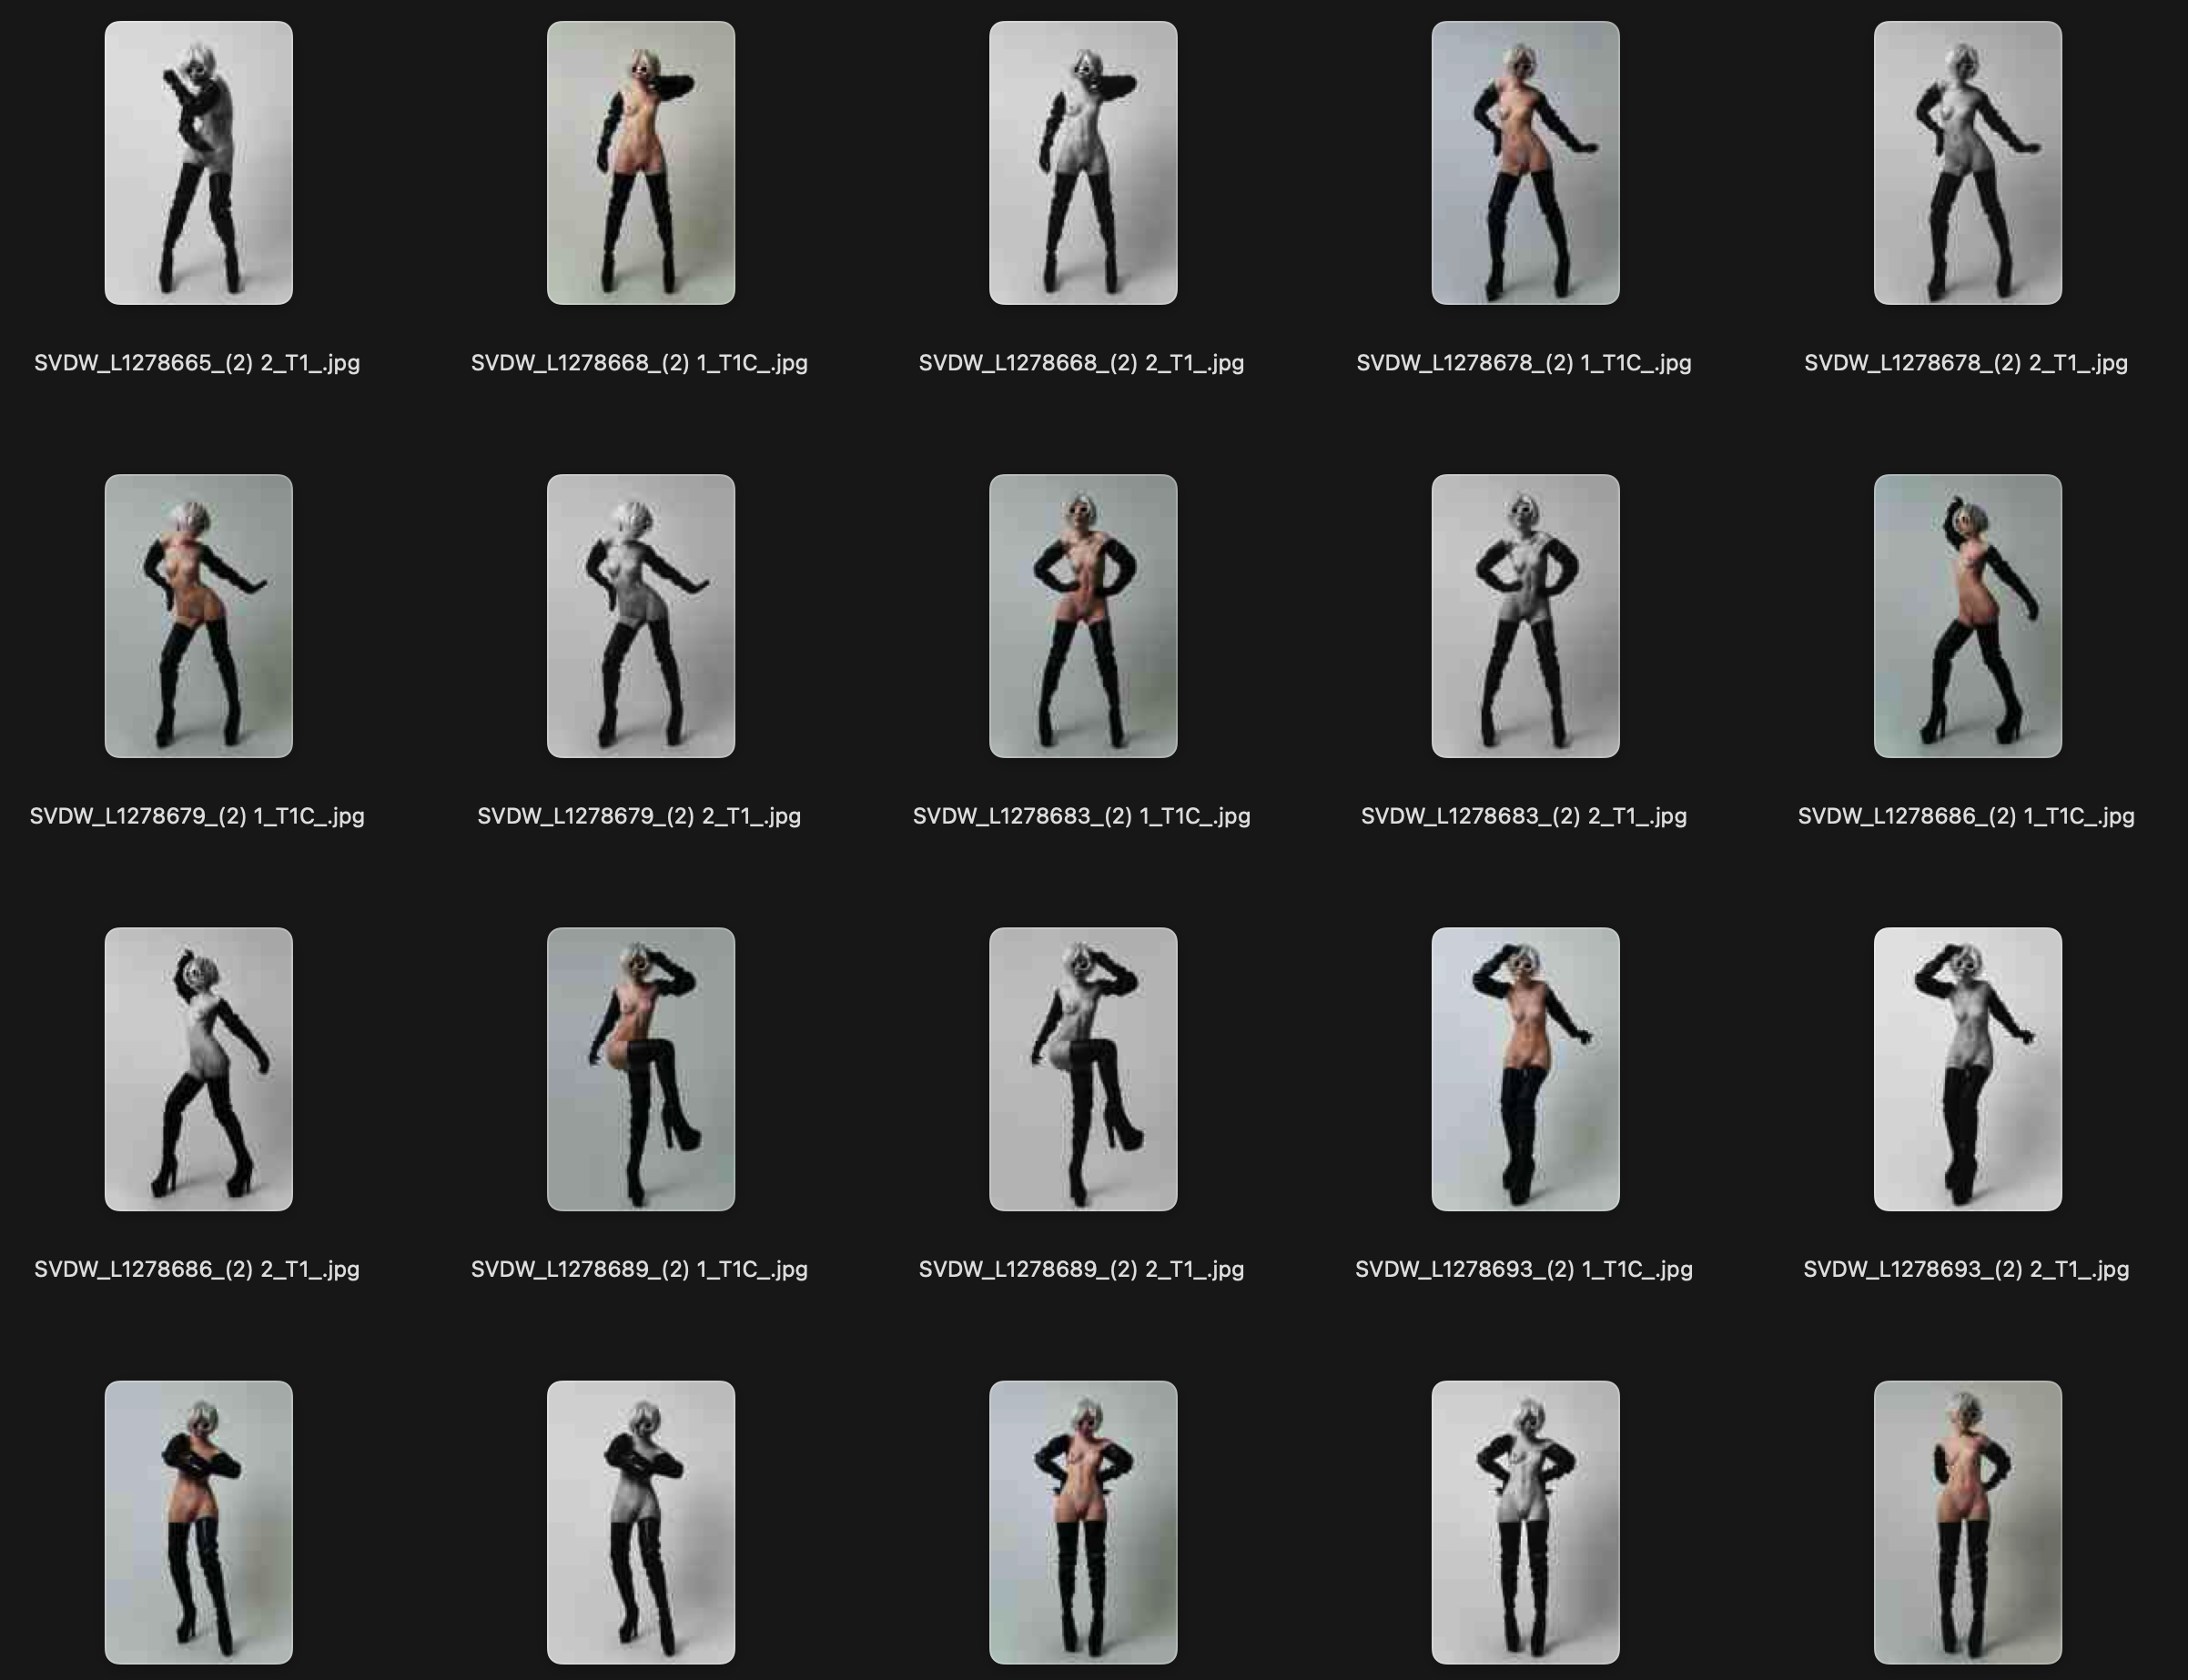Click the filename label SVDW_L1278693_(2) 2_T1_.jpg
Viewport: 2188px width, 1680px height.
pos(1966,1270)
